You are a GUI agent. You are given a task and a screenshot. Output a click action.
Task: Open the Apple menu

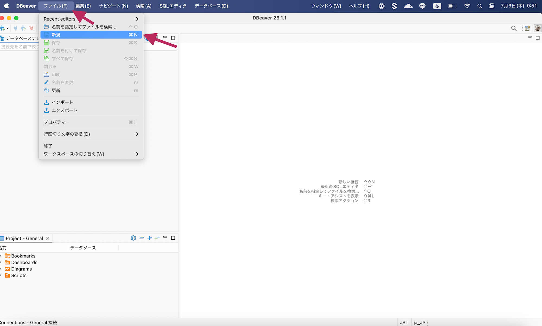click(x=7, y=6)
